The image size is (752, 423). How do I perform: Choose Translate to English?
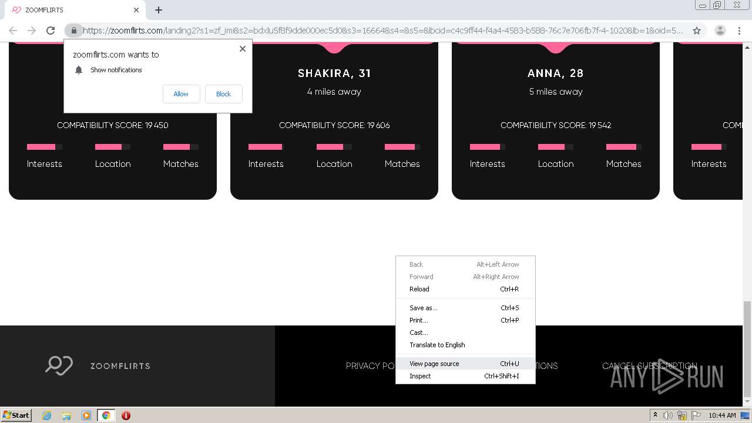[x=465, y=345]
